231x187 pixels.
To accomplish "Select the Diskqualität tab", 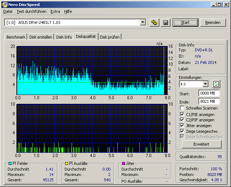I will (86, 36).
